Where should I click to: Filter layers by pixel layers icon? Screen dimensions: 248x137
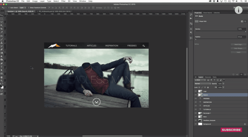click(x=208, y=80)
